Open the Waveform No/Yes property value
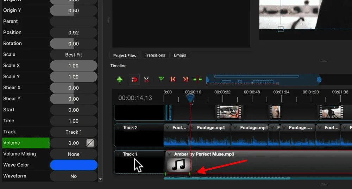 74,176
